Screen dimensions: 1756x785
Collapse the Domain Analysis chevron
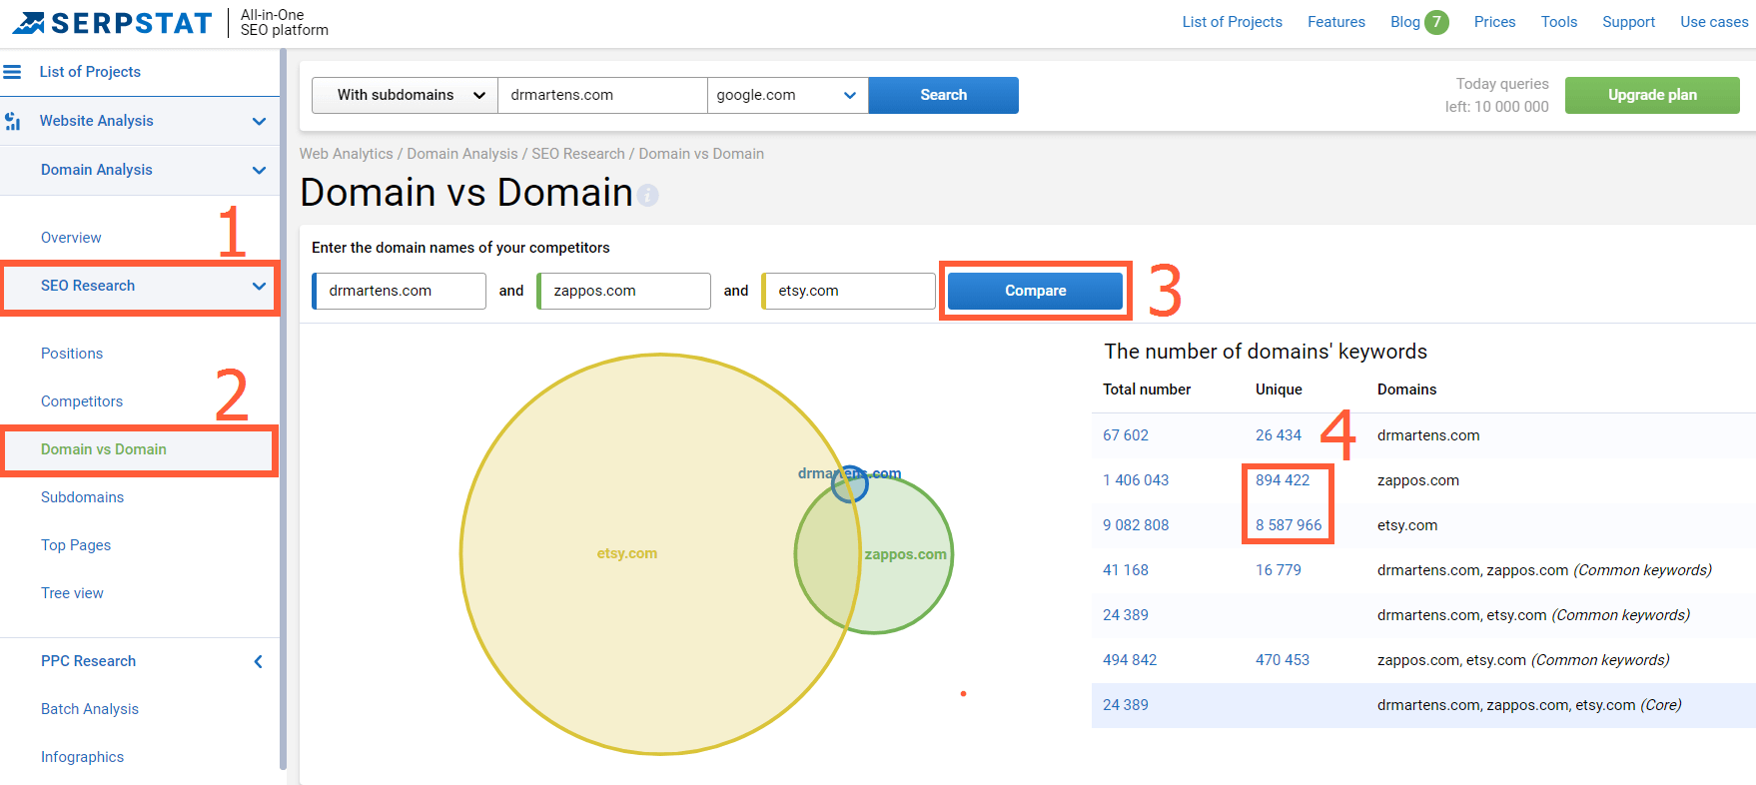tap(260, 170)
